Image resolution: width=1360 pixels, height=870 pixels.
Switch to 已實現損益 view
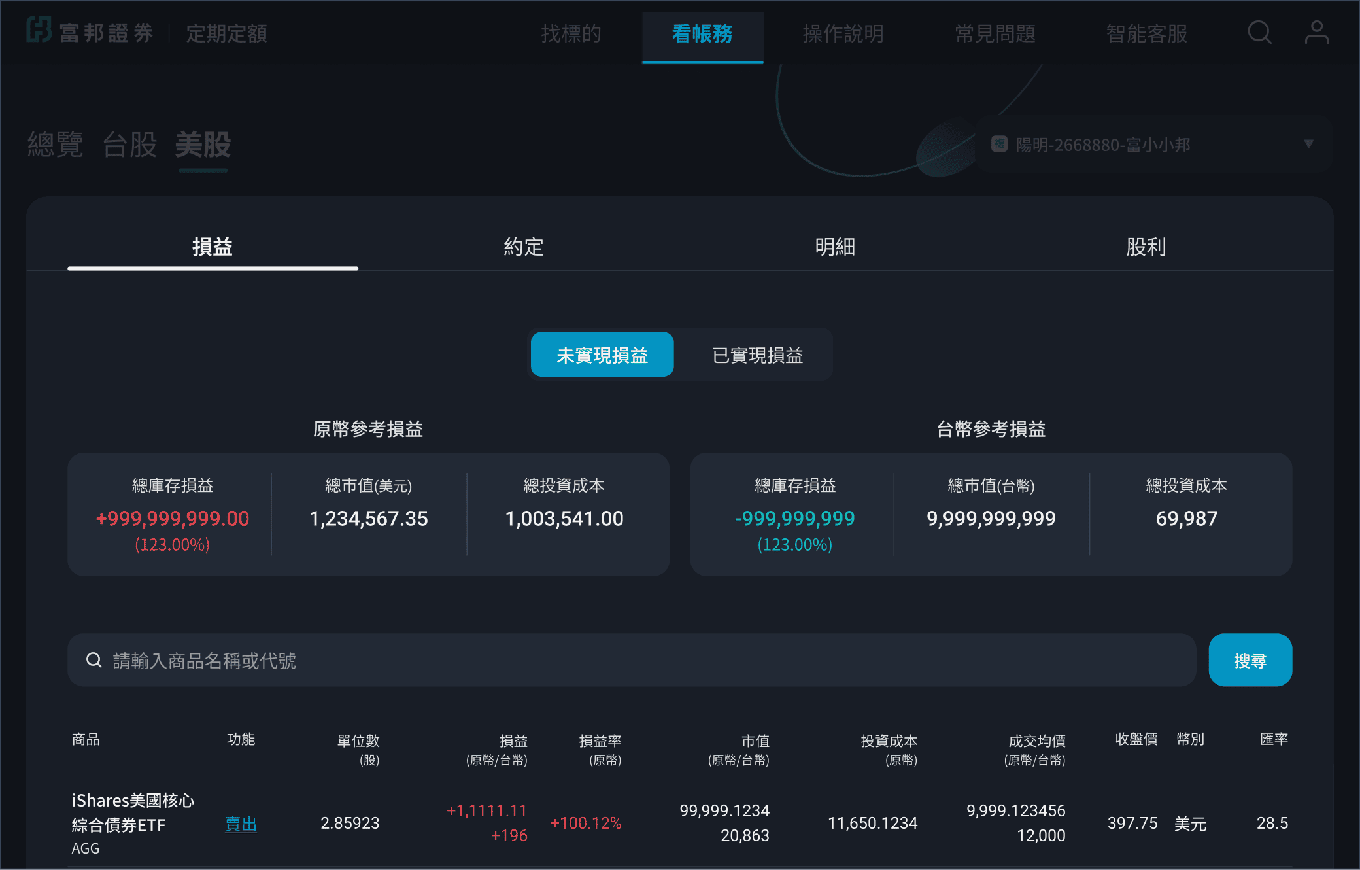pyautogui.click(x=757, y=355)
